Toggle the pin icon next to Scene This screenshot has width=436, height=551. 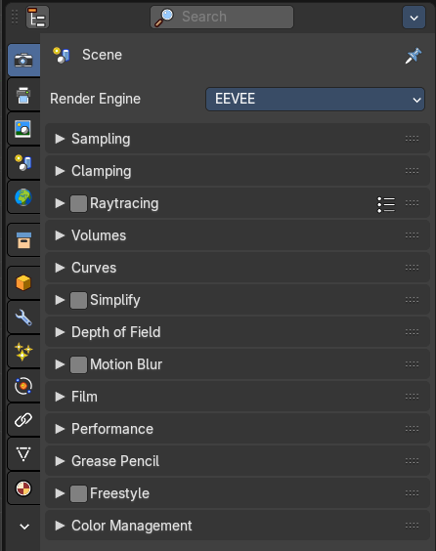point(414,56)
